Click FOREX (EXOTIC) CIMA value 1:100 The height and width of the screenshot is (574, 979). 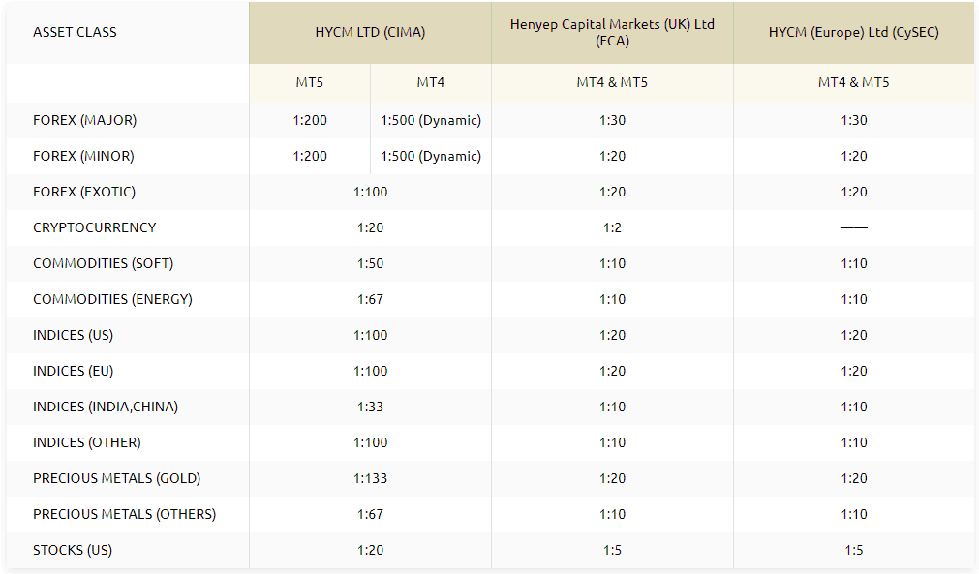(x=370, y=193)
